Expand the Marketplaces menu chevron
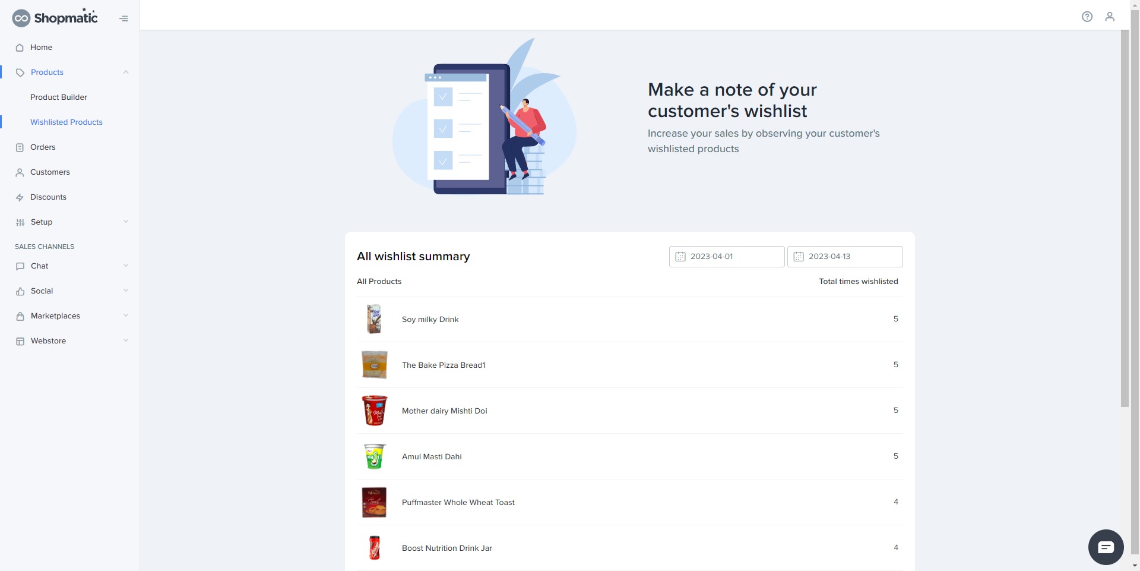Image resolution: width=1140 pixels, height=571 pixels. coord(126,316)
